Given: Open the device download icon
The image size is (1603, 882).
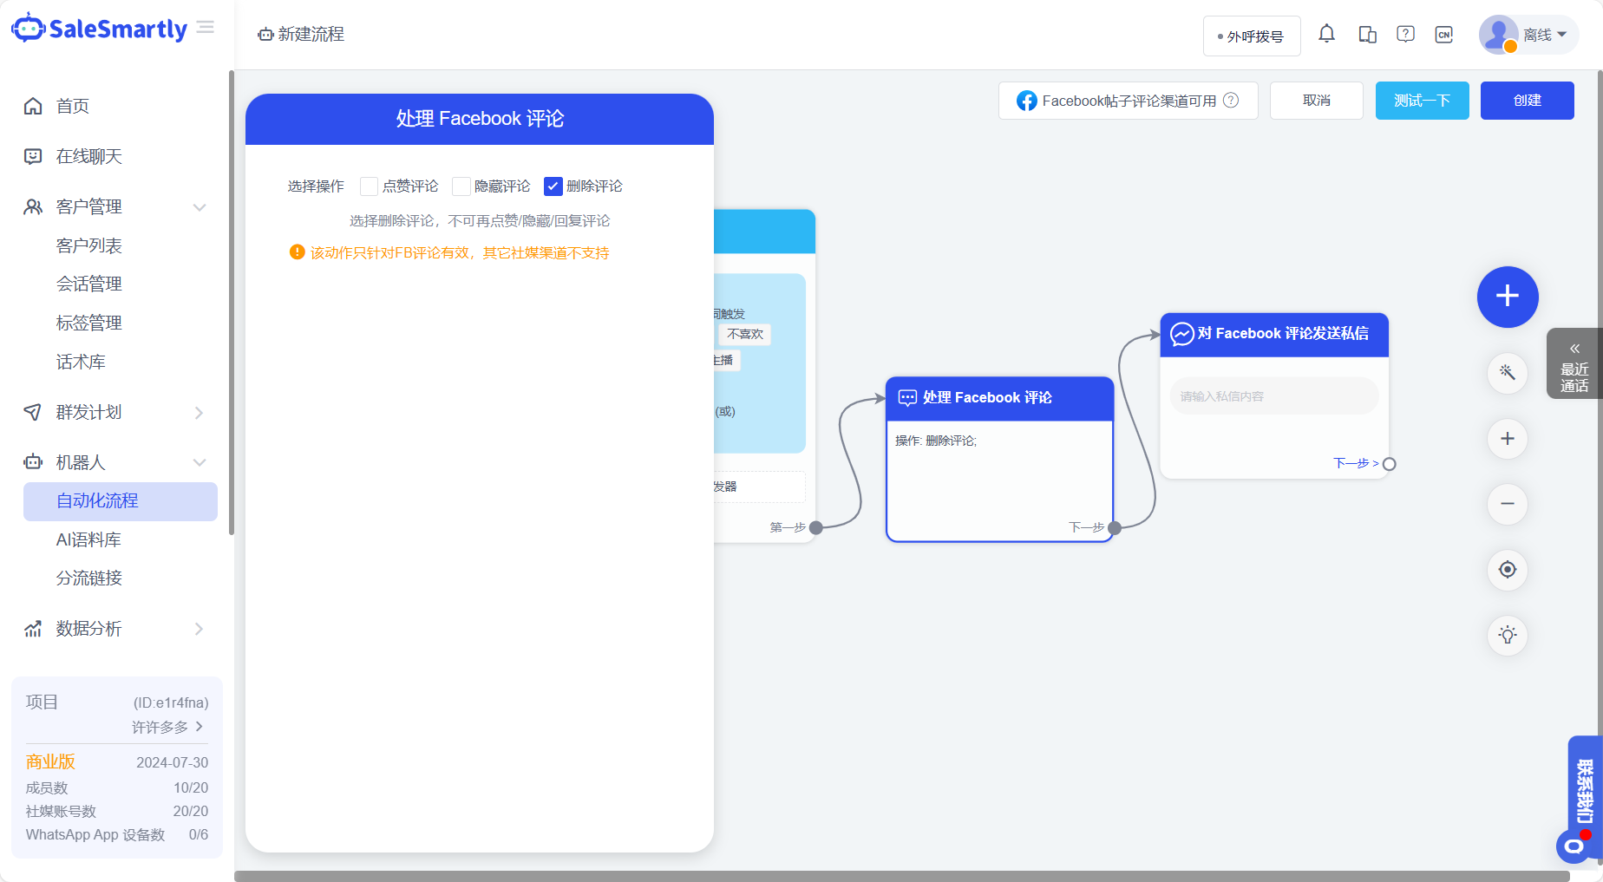Looking at the screenshot, I should pyautogui.click(x=1368, y=35).
